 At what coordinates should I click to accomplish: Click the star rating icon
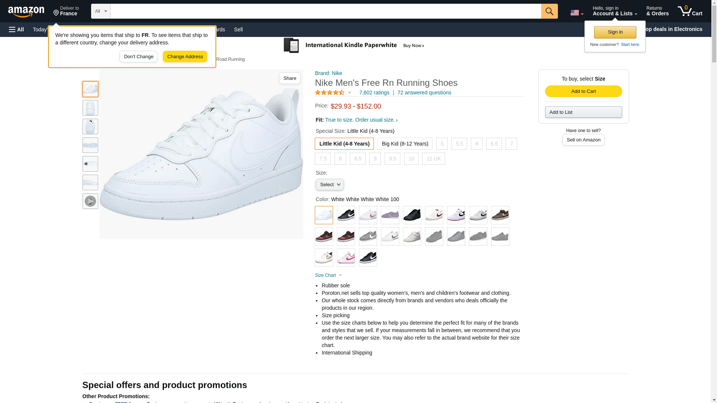coord(330,93)
